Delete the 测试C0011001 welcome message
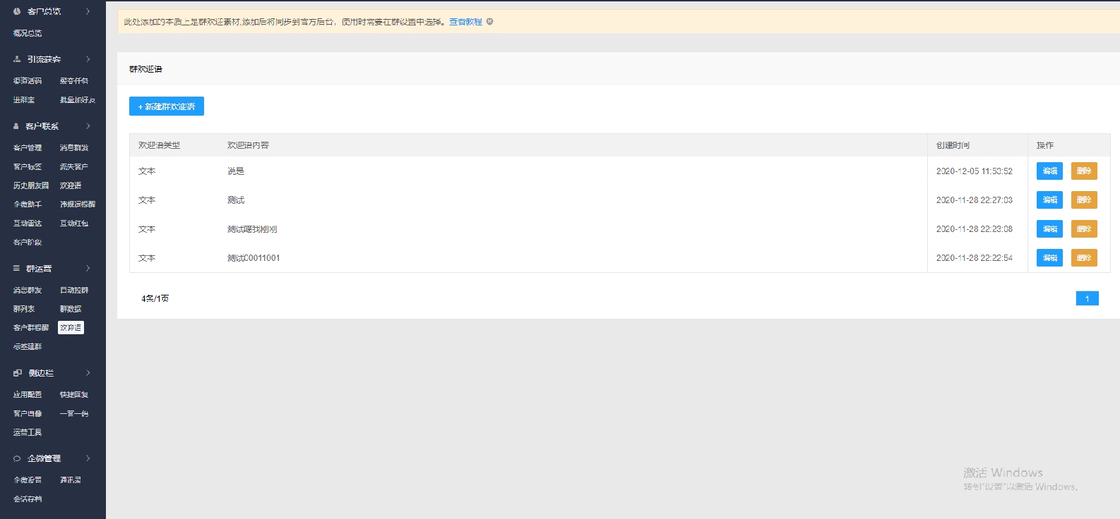Screen dimensions: 1120x519 (1084, 258)
